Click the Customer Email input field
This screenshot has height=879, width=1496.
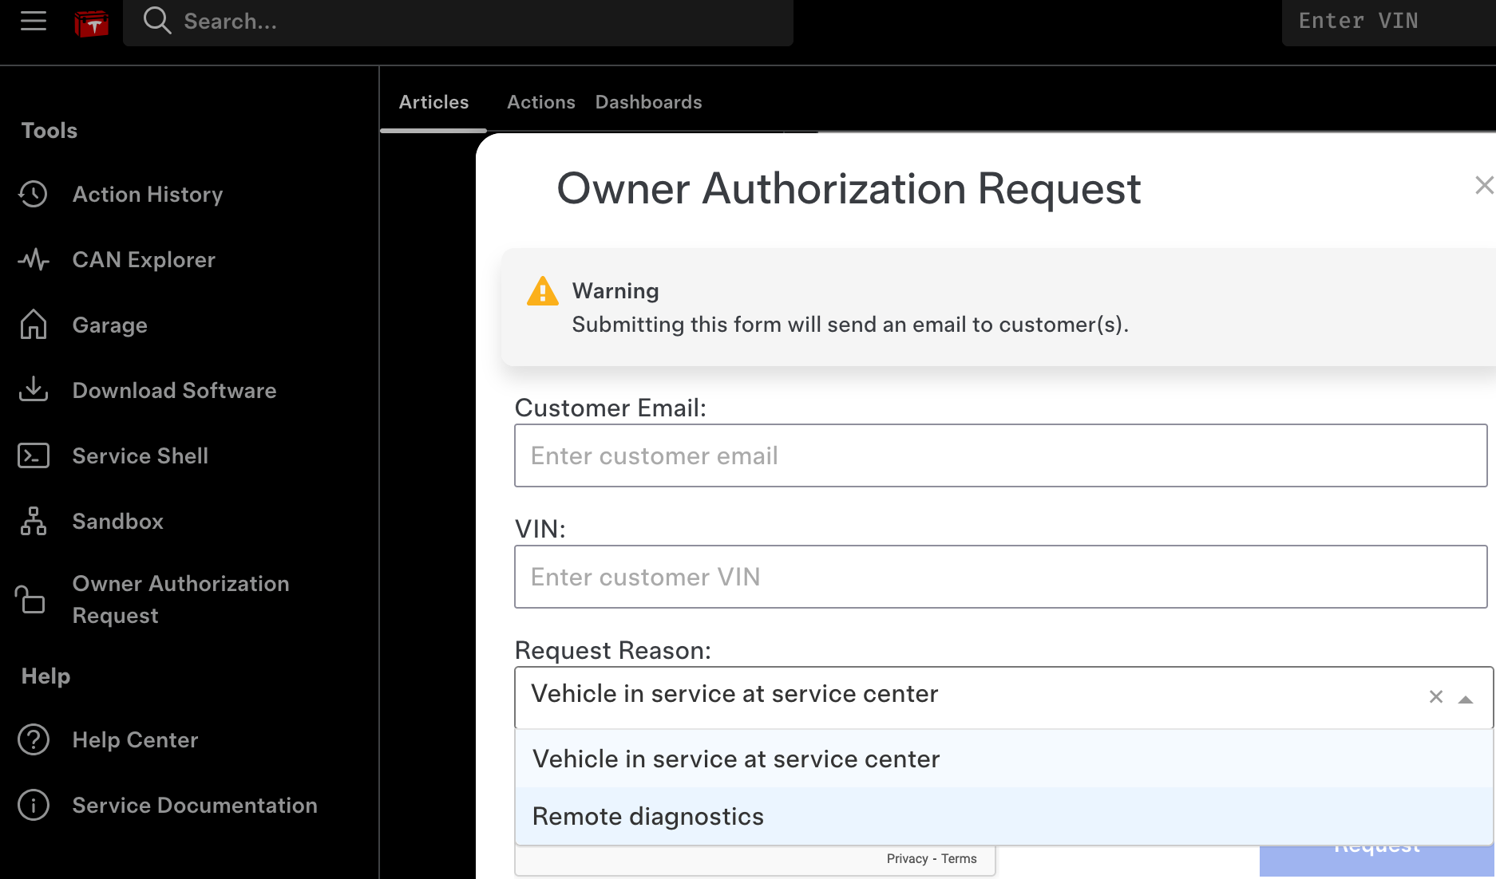pos(1000,456)
